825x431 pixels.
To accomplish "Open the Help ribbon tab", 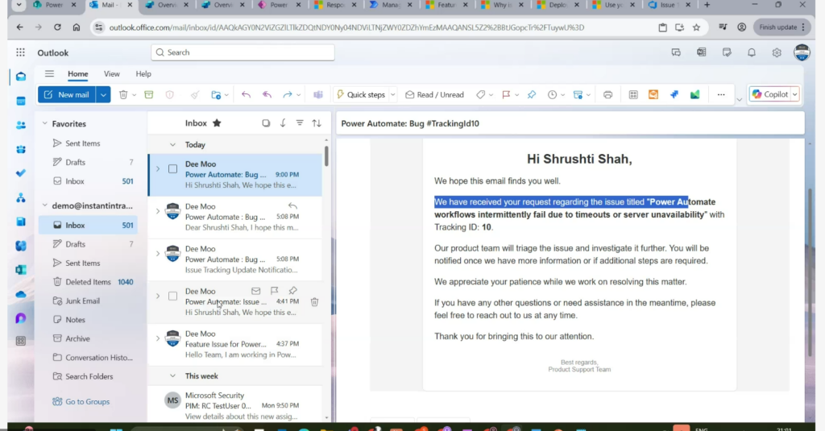I will (143, 73).
